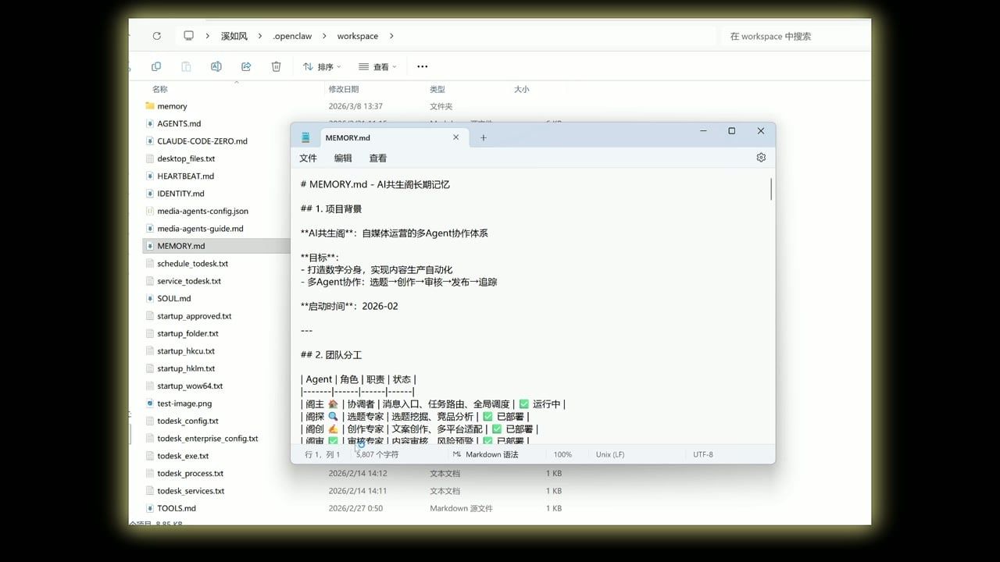Viewport: 1000px width, 562px height.
Task: Close the MEMORY.md tab
Action: coord(456,137)
